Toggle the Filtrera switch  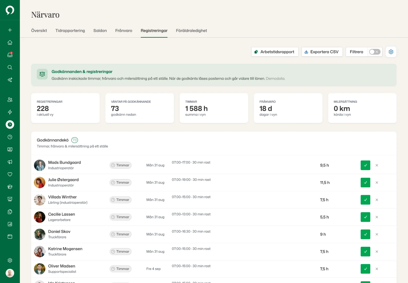[x=375, y=52]
